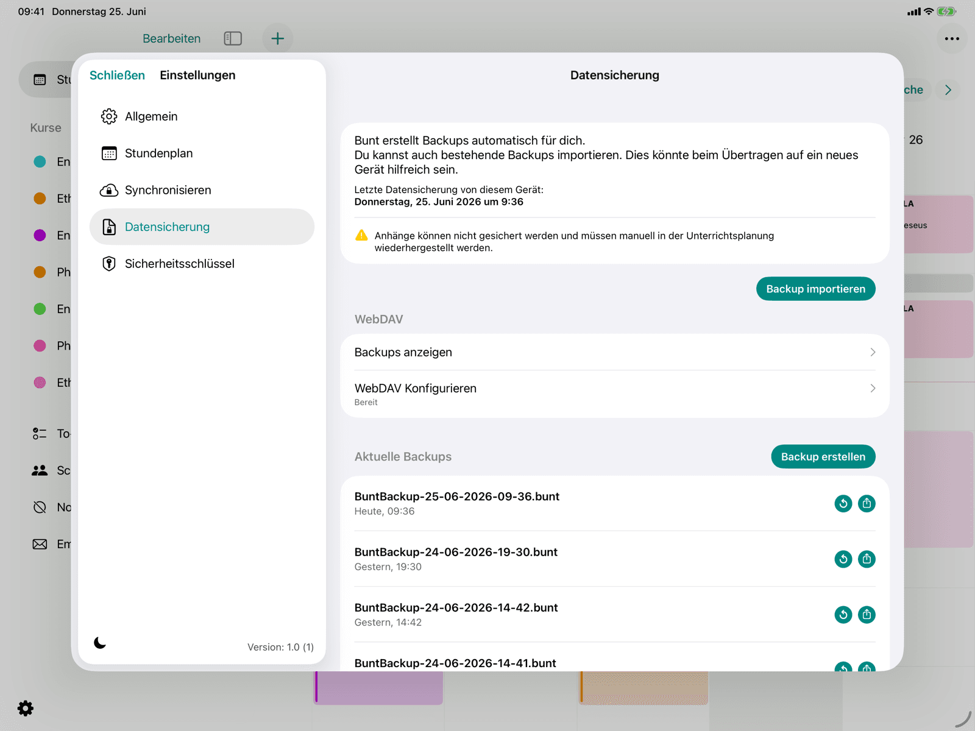975x731 pixels.
Task: Go to next week with chevron
Action: 948,90
